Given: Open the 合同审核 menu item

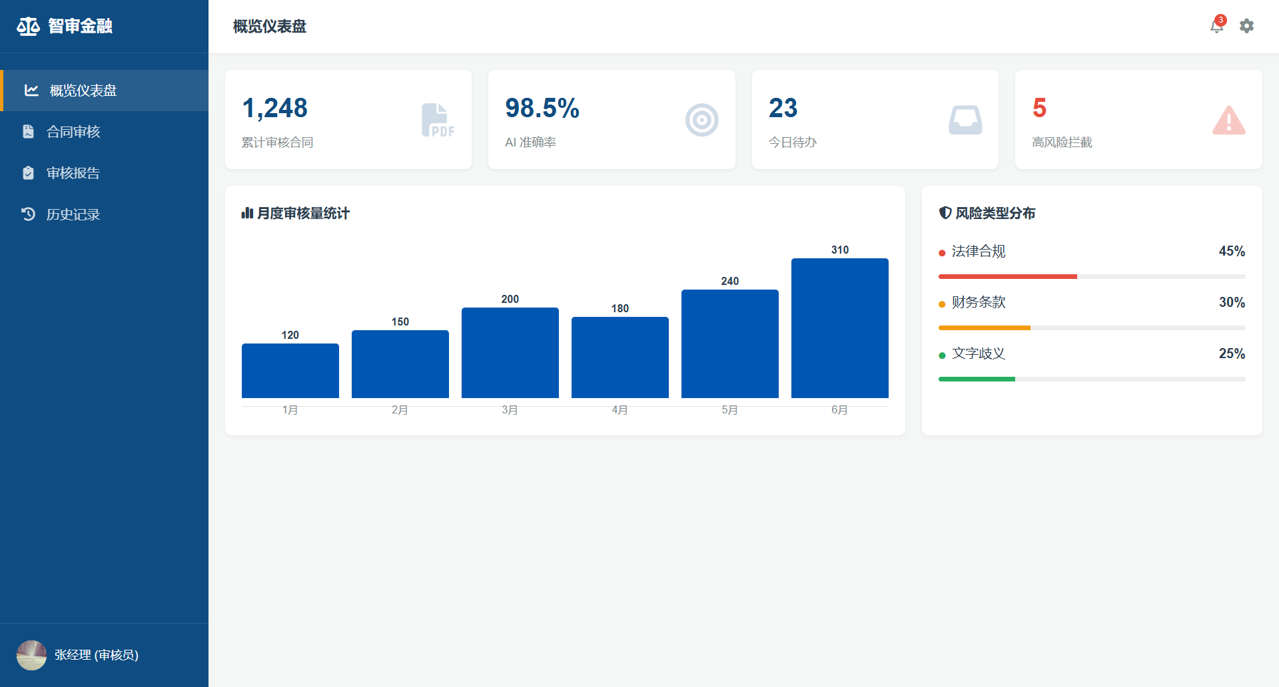Looking at the screenshot, I should 73,132.
